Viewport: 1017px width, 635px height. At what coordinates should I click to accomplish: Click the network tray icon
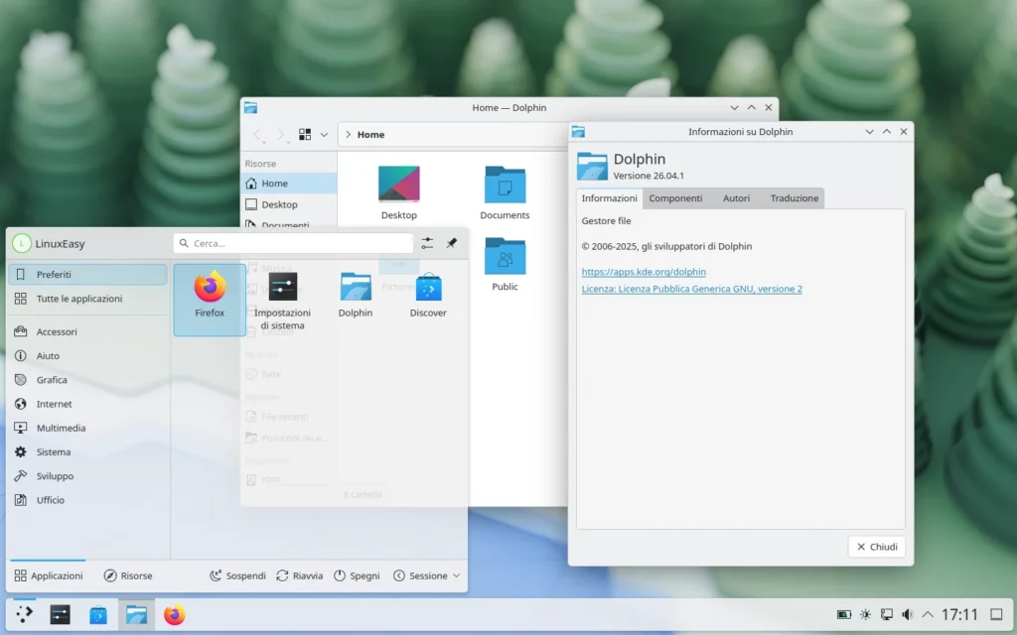pos(887,615)
